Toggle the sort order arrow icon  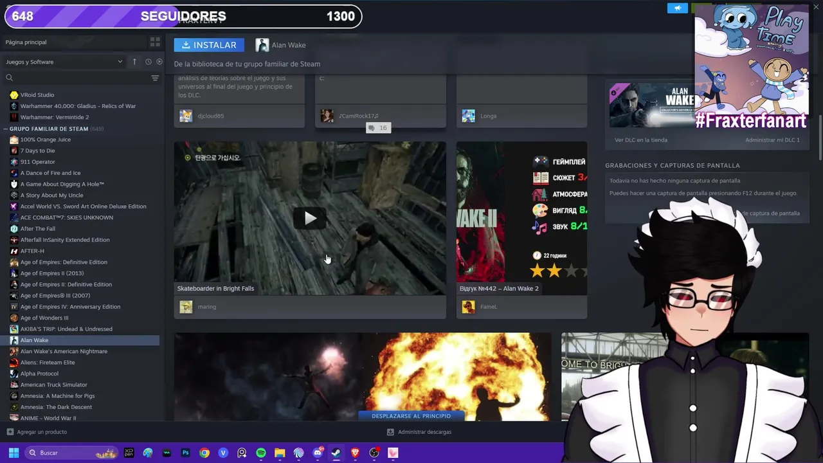pyautogui.click(x=134, y=62)
